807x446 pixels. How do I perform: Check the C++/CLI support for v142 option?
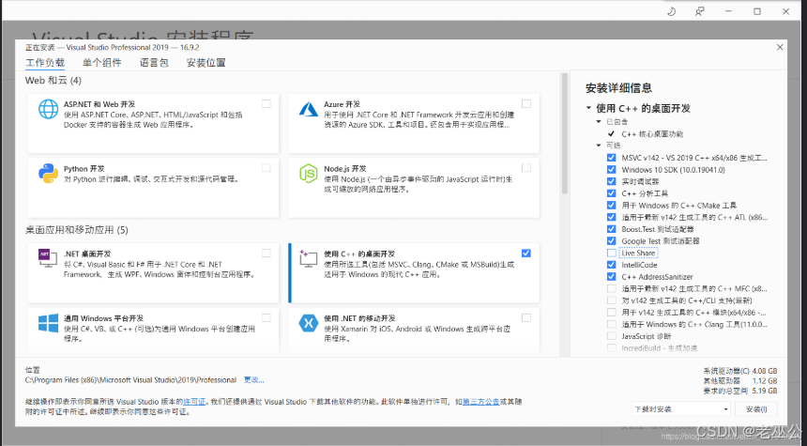click(612, 300)
